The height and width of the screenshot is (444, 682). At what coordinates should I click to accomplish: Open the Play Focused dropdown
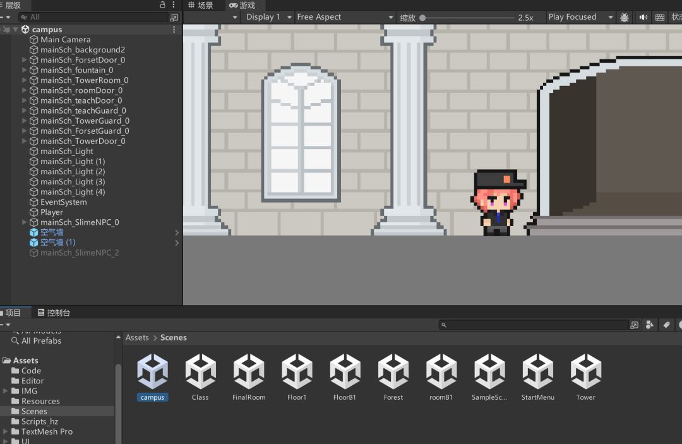[x=580, y=18]
